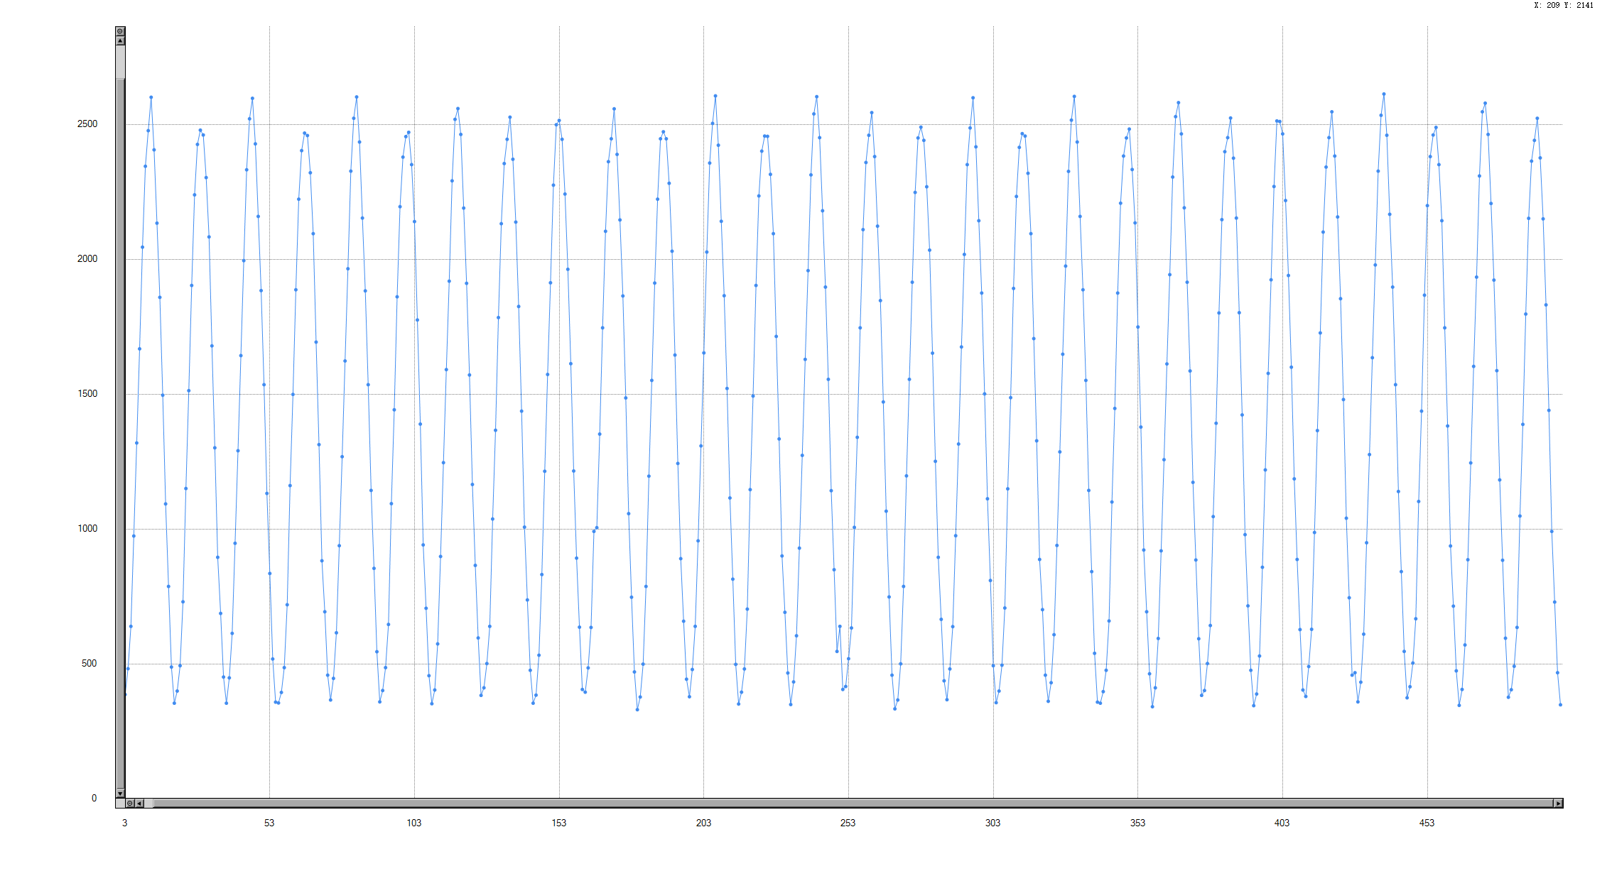Click the vertical scrollbar down arrow

(x=120, y=793)
